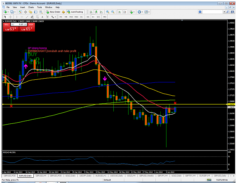Select the Equidistant Channel tool

point(32,17)
